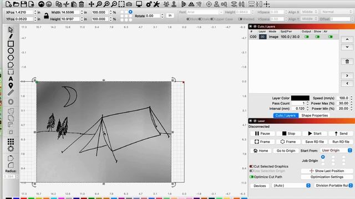Screen dimensions: 355x199
Task: Toggle Cut Selected Graphics switch
Action: (251, 166)
